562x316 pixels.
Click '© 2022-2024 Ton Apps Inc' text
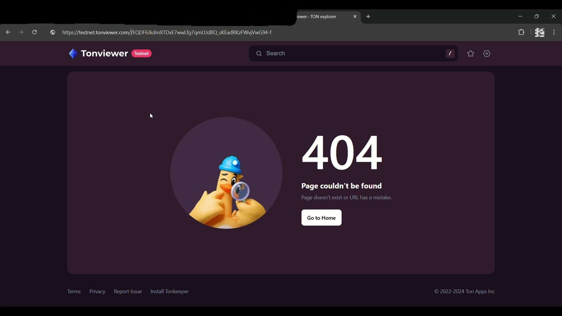pos(465,291)
